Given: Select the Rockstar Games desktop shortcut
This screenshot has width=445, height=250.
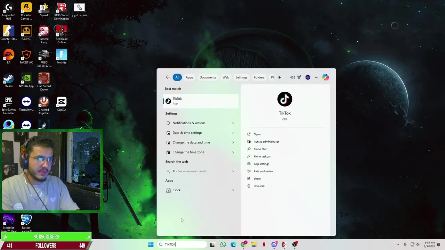Looking at the screenshot, I should 26,11.
